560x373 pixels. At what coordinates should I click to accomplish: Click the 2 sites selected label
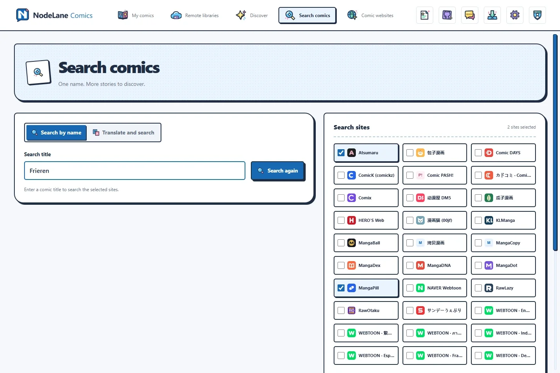click(x=521, y=127)
